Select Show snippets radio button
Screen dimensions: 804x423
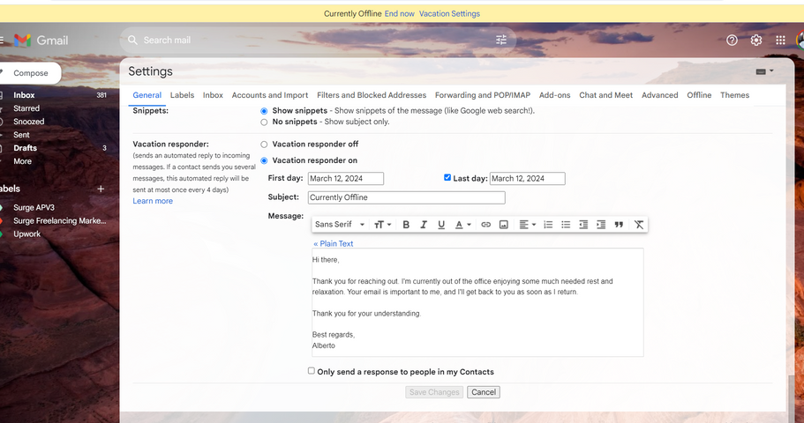(x=264, y=111)
